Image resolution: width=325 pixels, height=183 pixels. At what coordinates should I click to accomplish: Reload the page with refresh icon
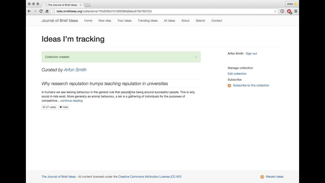click(41, 11)
